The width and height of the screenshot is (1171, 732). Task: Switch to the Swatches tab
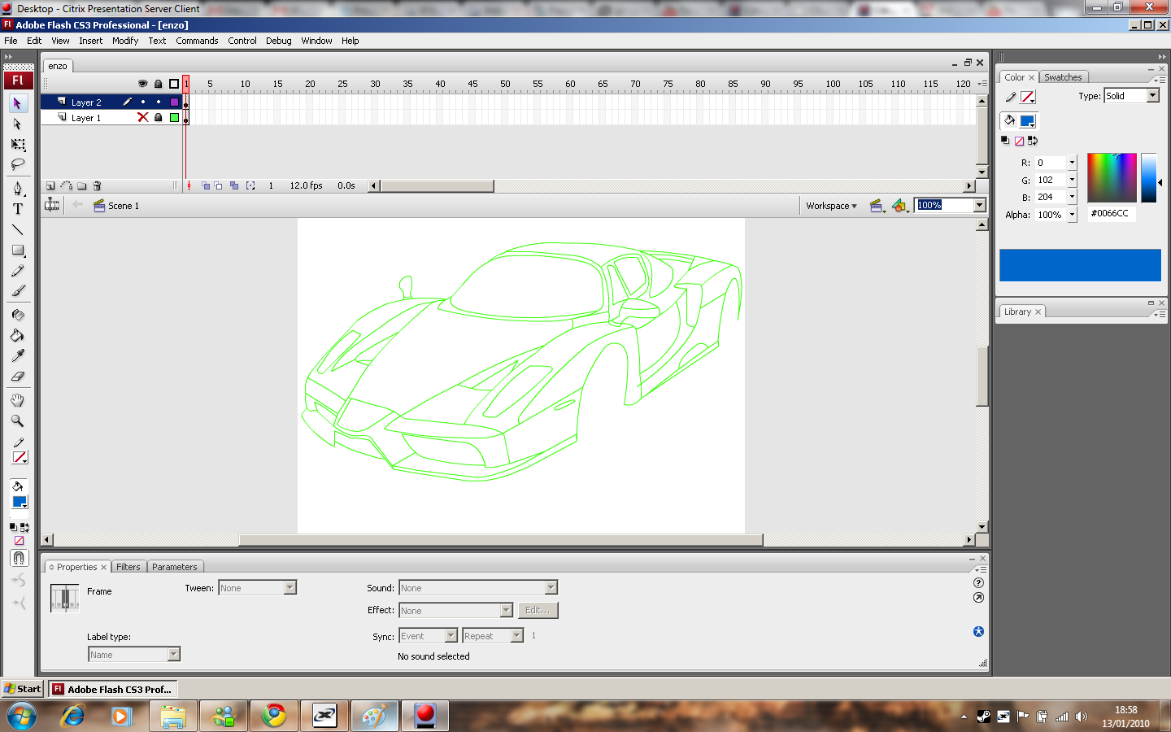(x=1063, y=77)
